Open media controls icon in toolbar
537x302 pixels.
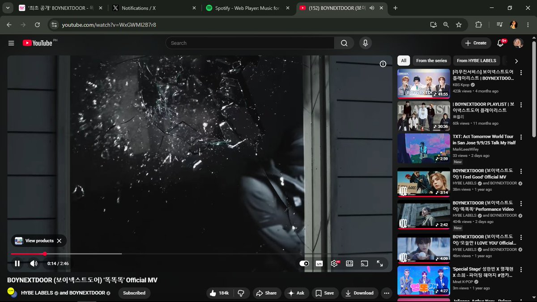pyautogui.click(x=500, y=25)
